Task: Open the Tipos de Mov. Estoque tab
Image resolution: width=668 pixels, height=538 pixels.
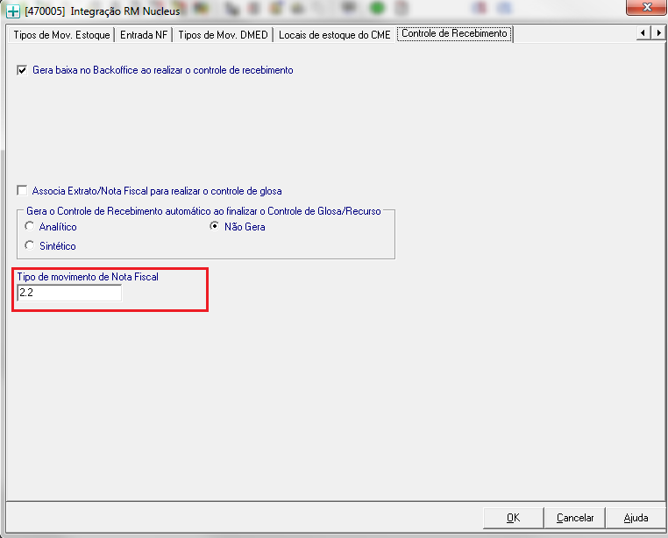Action: coord(61,34)
